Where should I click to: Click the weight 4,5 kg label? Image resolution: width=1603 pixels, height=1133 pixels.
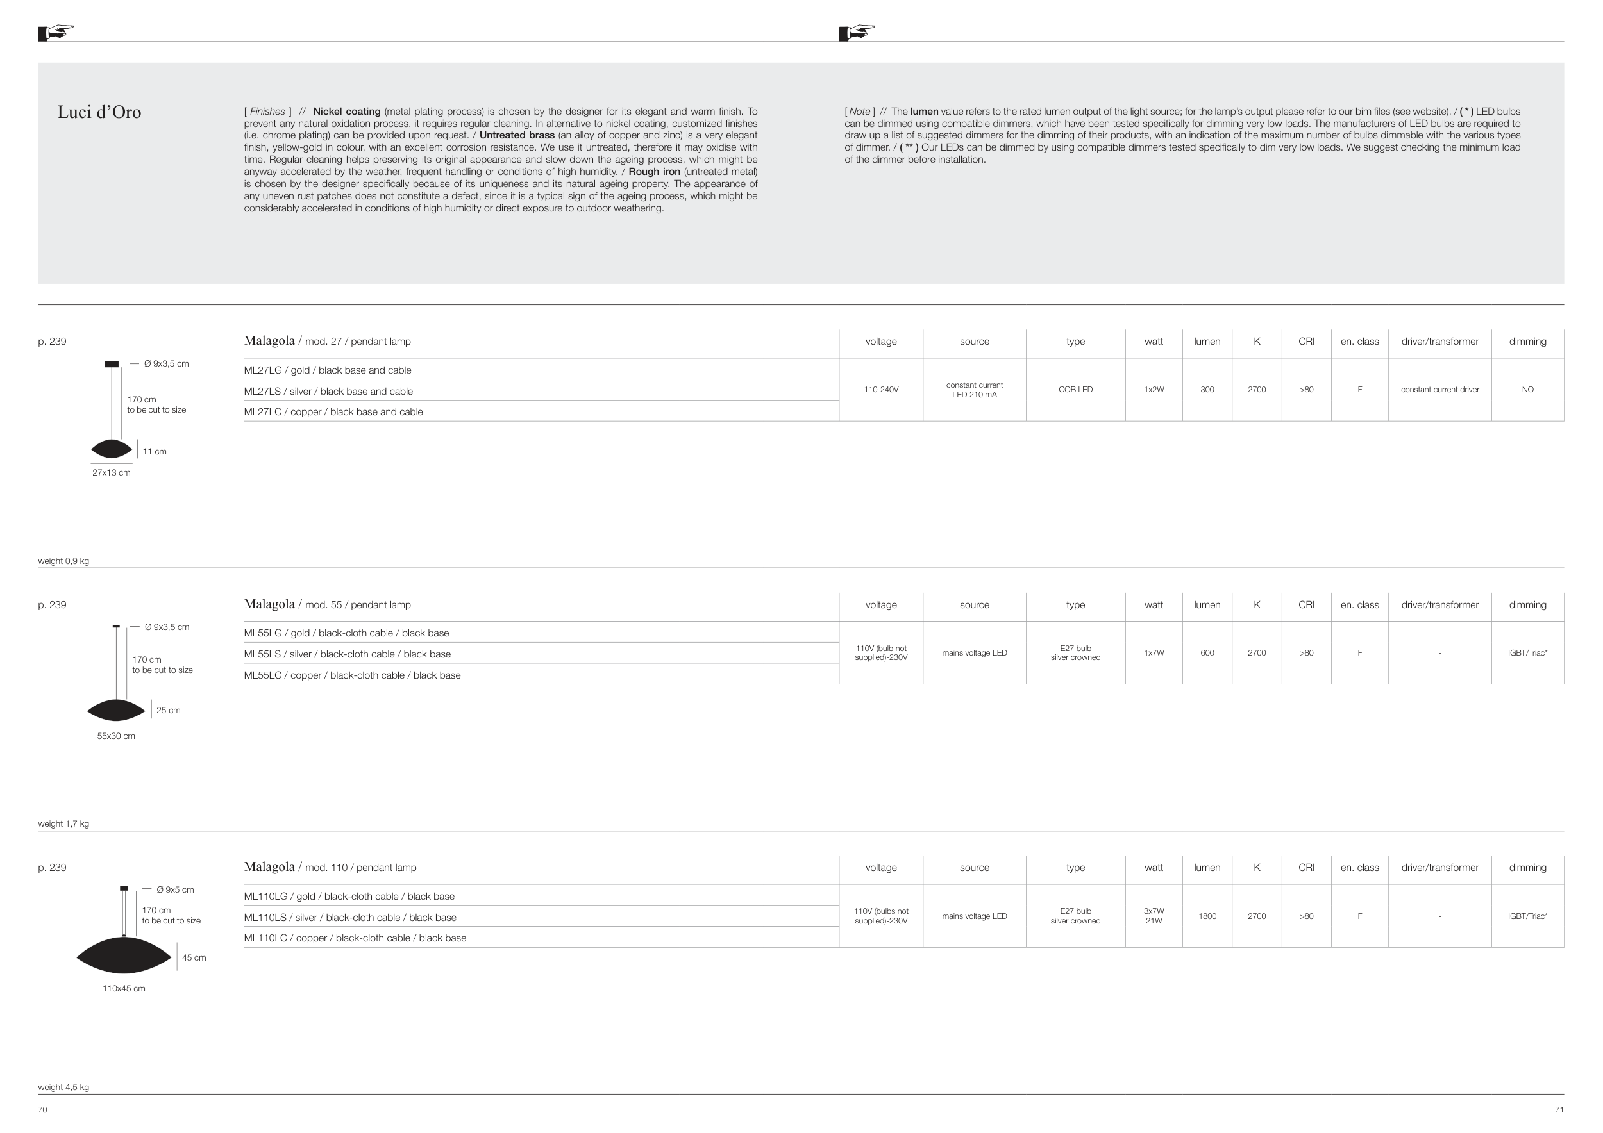point(63,1087)
